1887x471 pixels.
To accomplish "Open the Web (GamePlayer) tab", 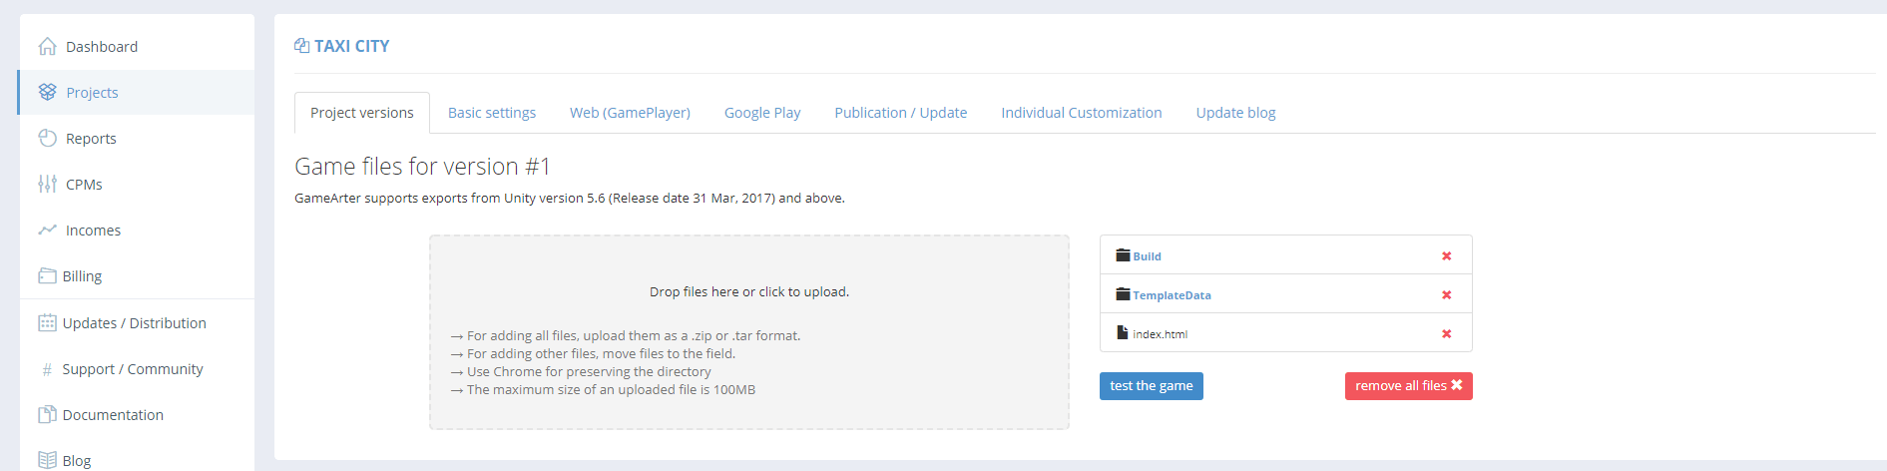I will pyautogui.click(x=630, y=113).
